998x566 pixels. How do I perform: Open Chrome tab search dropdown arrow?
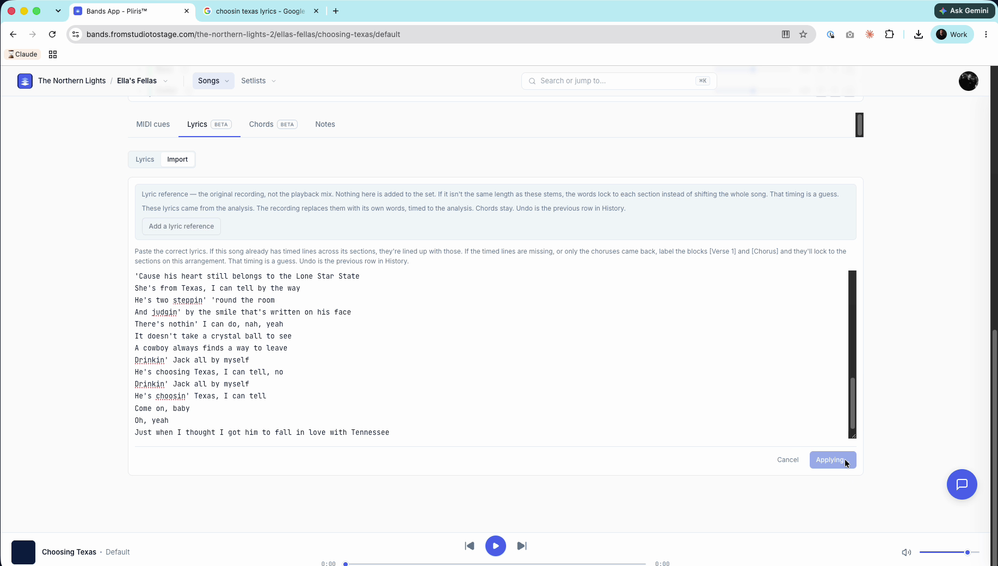58,11
